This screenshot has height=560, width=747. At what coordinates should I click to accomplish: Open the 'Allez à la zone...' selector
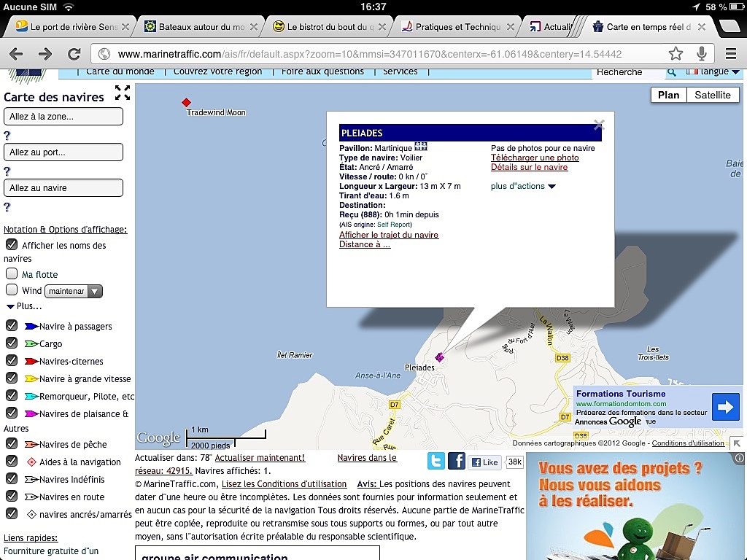[x=63, y=116]
